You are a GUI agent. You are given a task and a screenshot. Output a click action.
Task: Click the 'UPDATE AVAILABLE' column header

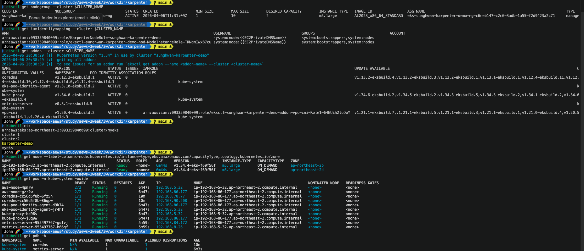point(372,69)
